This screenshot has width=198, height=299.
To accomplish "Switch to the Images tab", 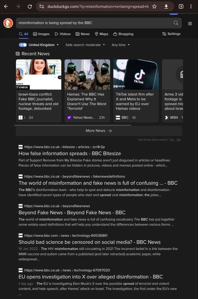I will click(x=41, y=34).
